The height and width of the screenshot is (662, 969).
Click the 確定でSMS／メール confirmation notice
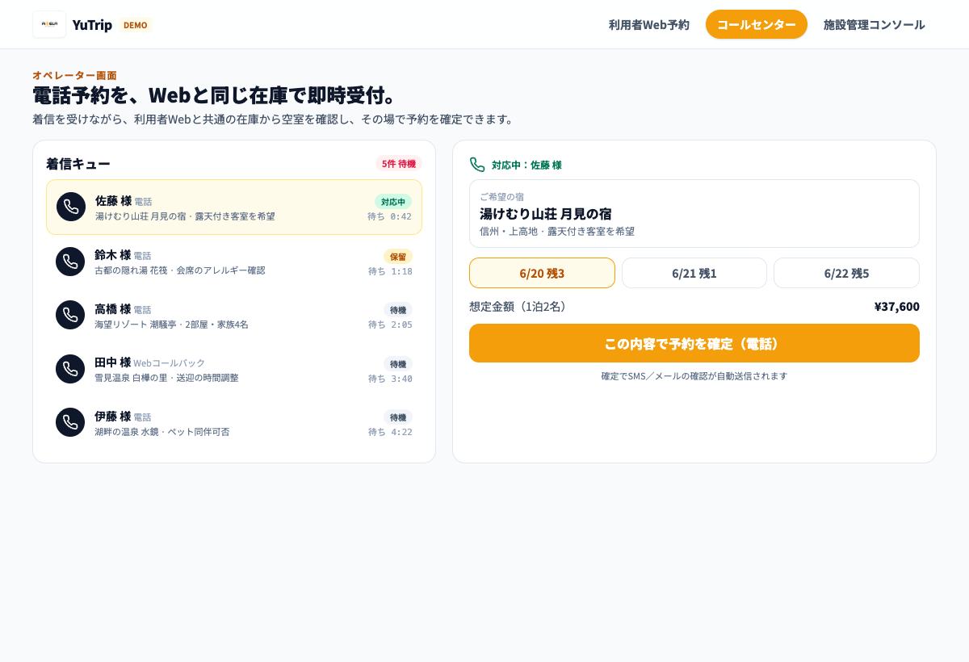point(694,376)
